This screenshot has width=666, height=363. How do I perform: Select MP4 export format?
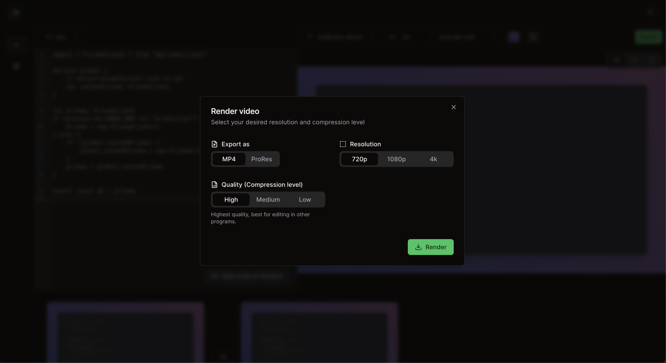(x=229, y=159)
